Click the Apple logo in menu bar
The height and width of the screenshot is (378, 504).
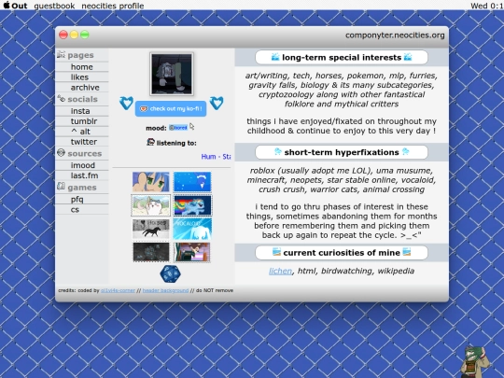pos(7,6)
